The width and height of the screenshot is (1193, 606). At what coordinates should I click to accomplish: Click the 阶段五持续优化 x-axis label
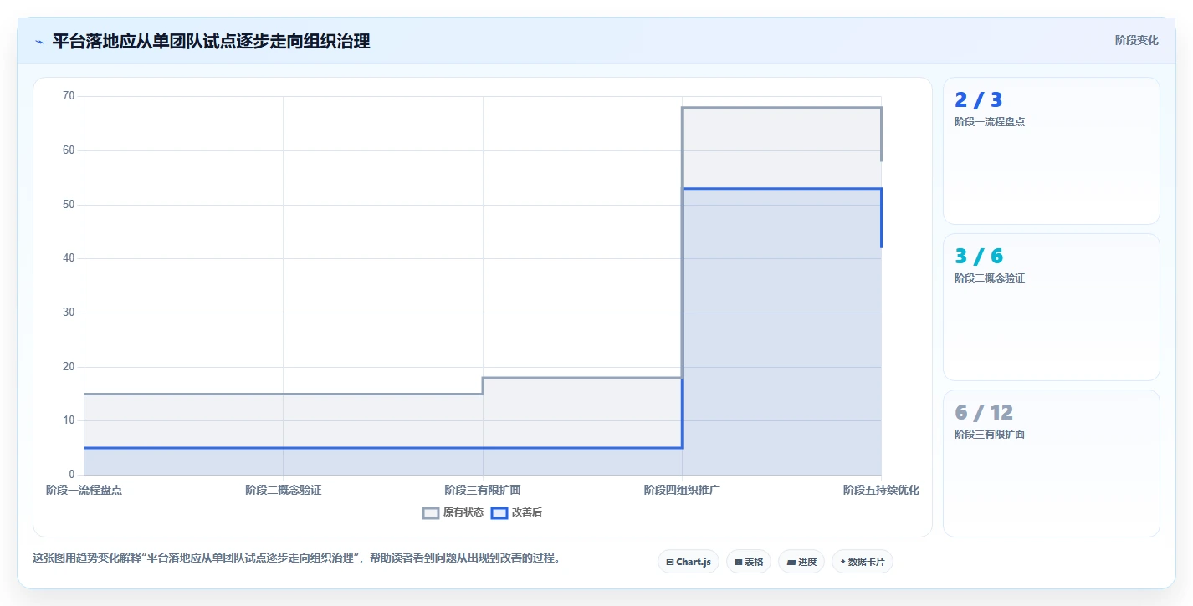click(x=881, y=490)
